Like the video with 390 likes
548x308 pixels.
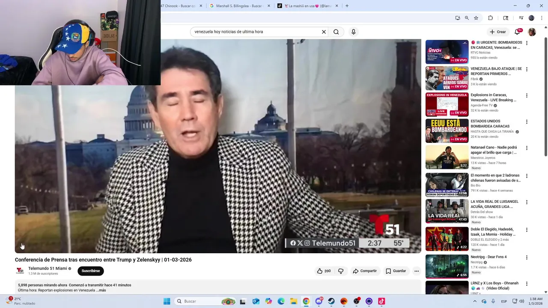click(324, 271)
